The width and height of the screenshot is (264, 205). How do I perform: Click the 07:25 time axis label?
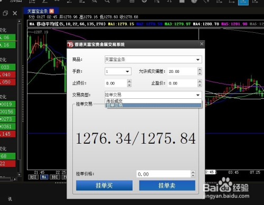coord(255,172)
